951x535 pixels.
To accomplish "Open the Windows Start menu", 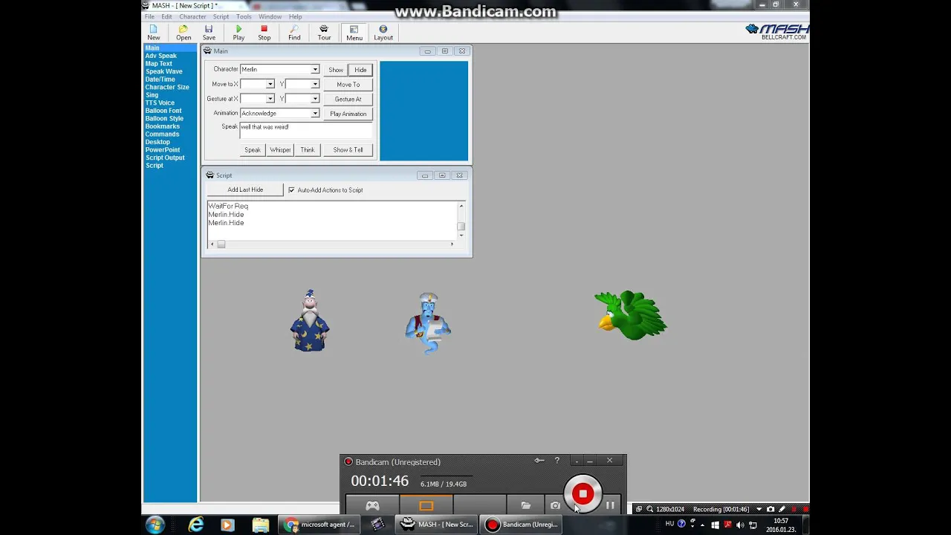I will tap(155, 525).
